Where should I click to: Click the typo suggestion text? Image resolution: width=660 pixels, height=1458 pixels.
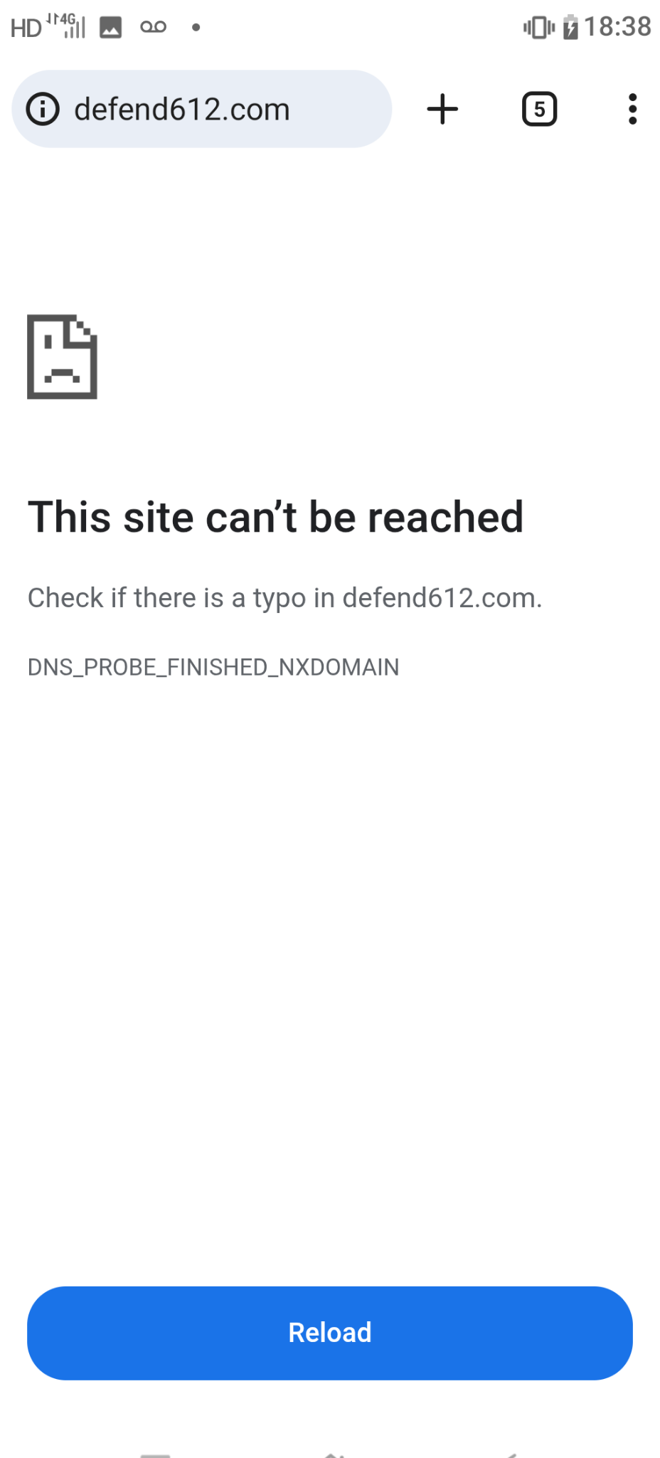284,598
